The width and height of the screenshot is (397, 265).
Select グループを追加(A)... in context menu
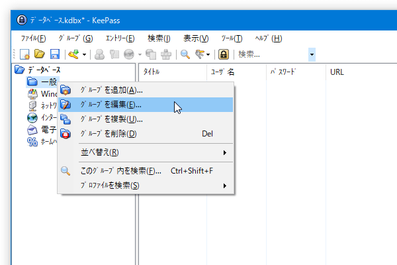[146, 90]
